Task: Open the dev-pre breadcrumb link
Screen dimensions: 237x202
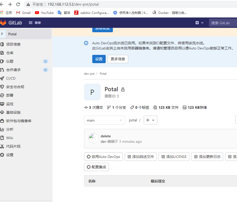Action: 89,73
